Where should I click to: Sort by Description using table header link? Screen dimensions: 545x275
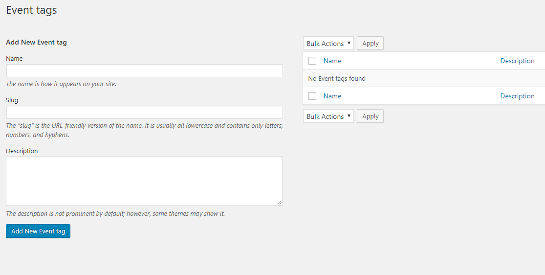pyautogui.click(x=517, y=61)
